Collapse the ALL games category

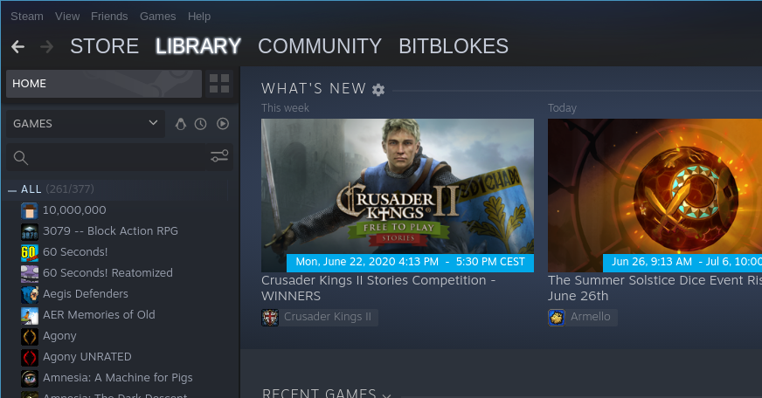point(12,190)
